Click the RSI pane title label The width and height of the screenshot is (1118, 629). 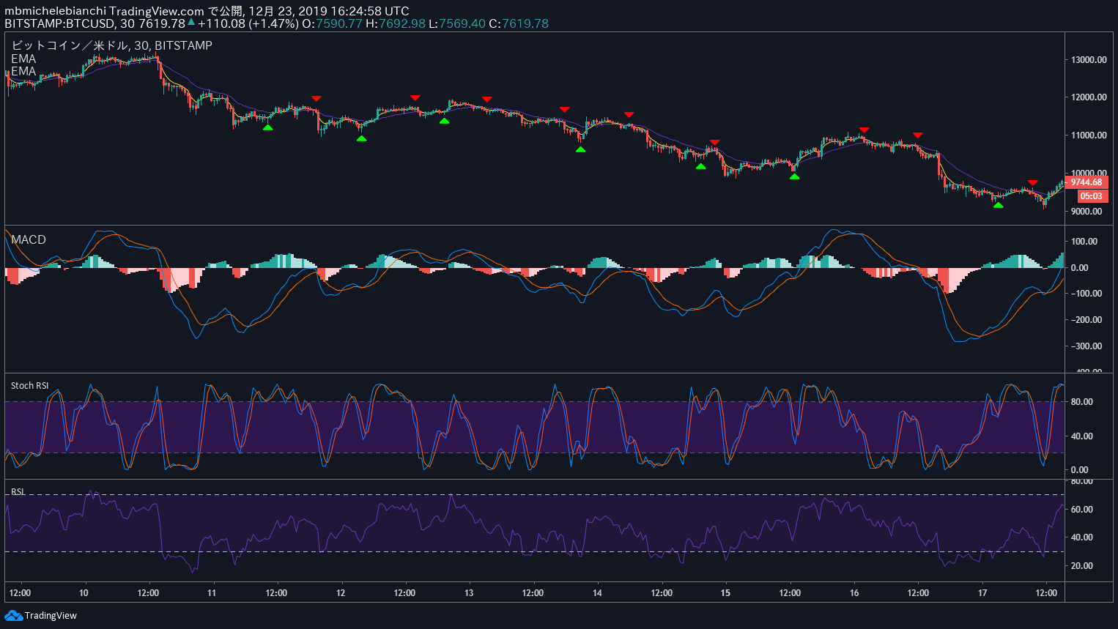pyautogui.click(x=18, y=491)
